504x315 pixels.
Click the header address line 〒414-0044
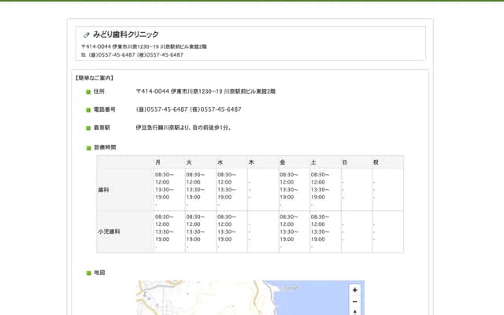pyautogui.click(x=143, y=46)
